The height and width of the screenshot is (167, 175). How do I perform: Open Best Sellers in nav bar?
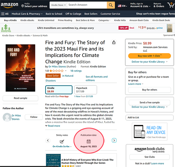[91, 14]
